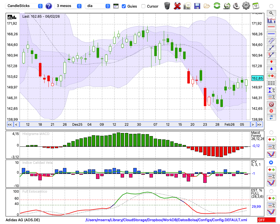Image resolution: width=280 pixels, height=224 pixels.
Task: Click the blue rotate arrows icon
Action: tap(271, 118)
